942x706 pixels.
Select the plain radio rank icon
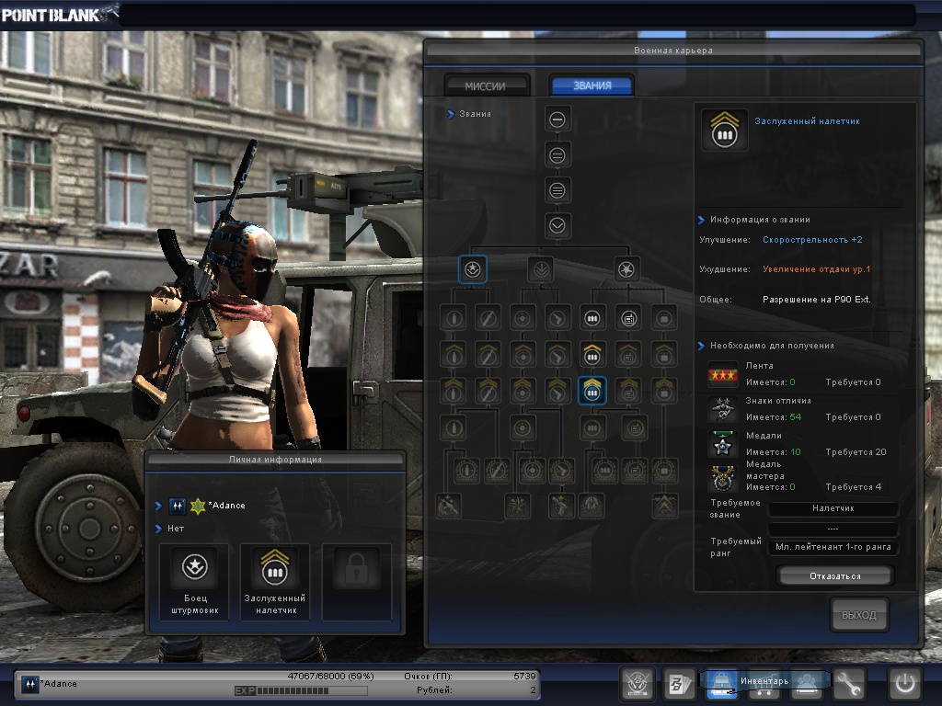(x=628, y=318)
